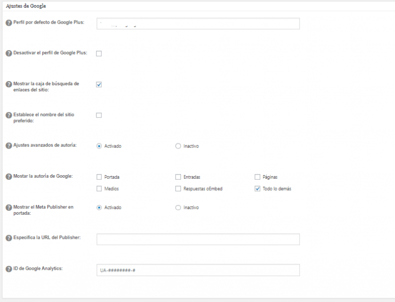Uncheck Todo lo demás checkbox
Image resolution: width=395 pixels, height=302 pixels.
(257, 189)
